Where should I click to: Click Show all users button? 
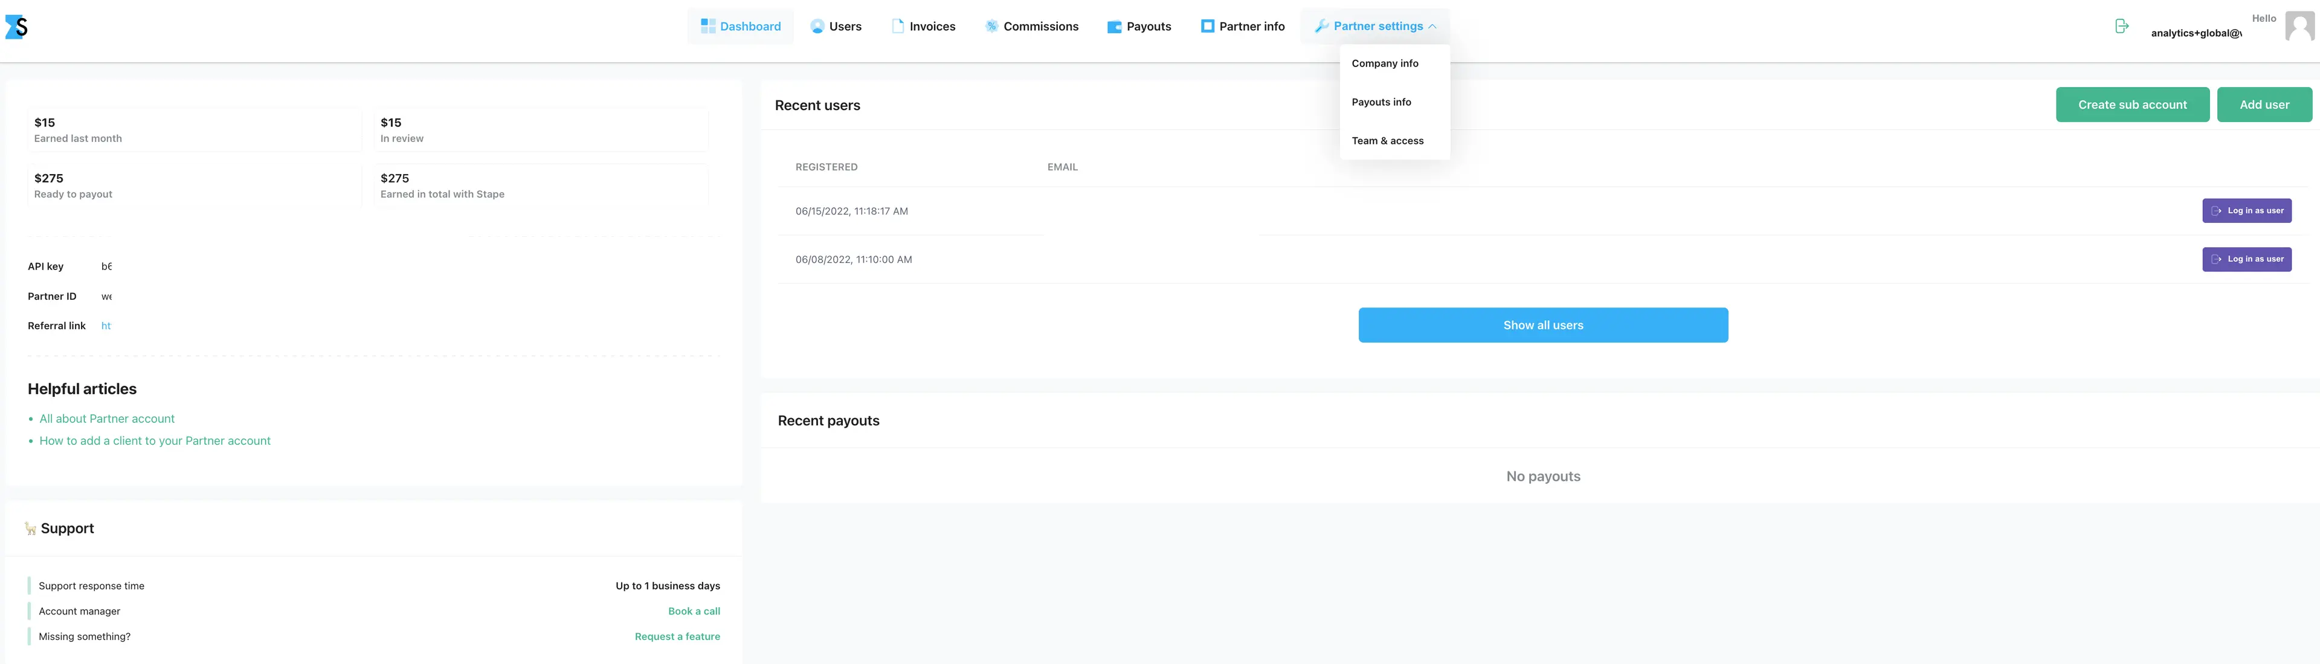coord(1543,325)
